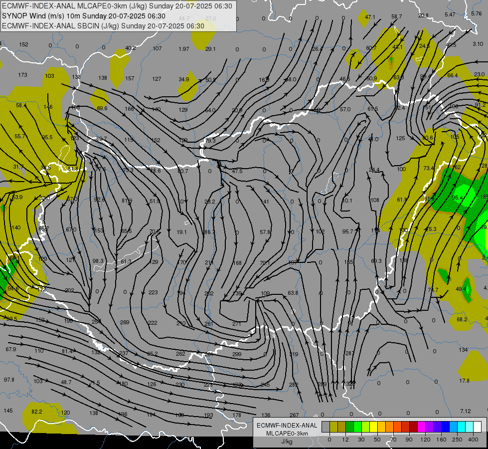The image size is (488, 449).
Task: Click the legend label ECMWF-INDEX-ANAL
Action: (287, 426)
